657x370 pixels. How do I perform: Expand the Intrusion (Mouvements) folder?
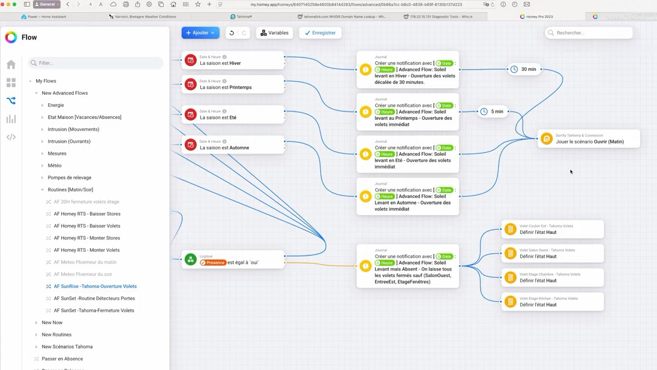click(x=43, y=130)
